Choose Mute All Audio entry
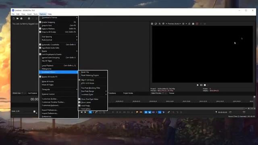 (x=58, y=81)
